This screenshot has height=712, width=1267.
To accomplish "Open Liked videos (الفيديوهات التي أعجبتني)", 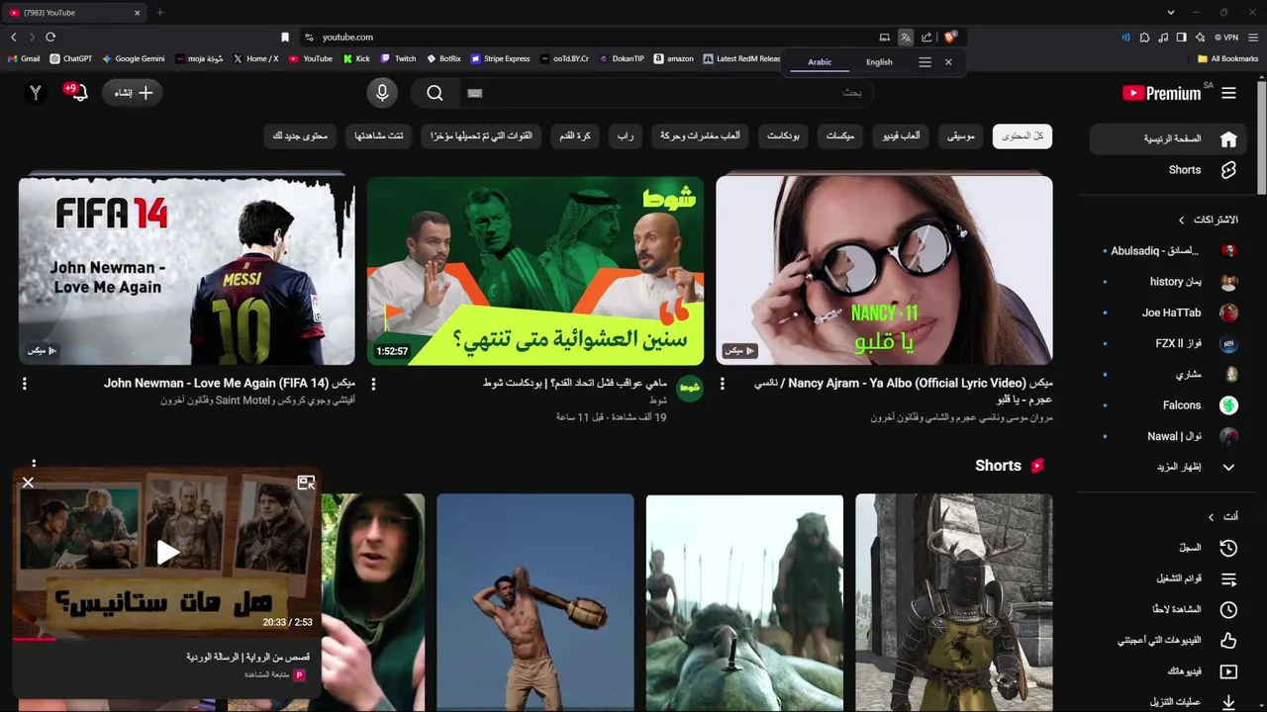I will (1169, 641).
